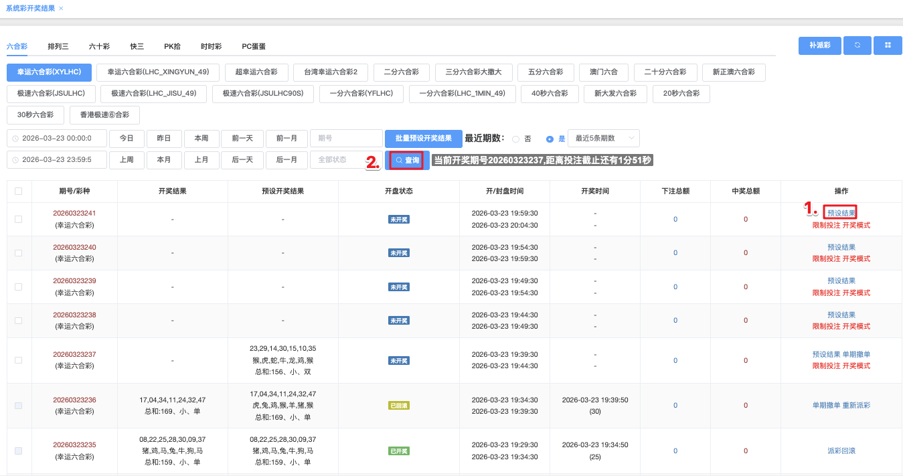Click 重新派彩 for period 20260323236

(856, 406)
